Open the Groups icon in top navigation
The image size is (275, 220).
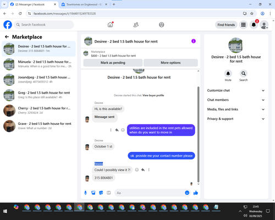[x=162, y=25]
